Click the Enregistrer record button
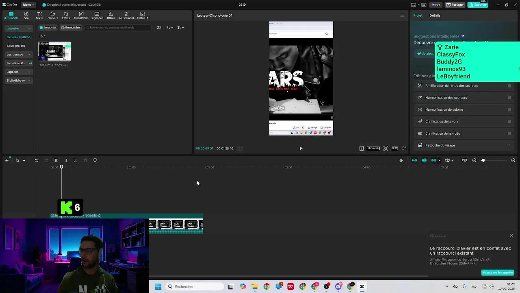This screenshot has width=520, height=293. pos(71,28)
